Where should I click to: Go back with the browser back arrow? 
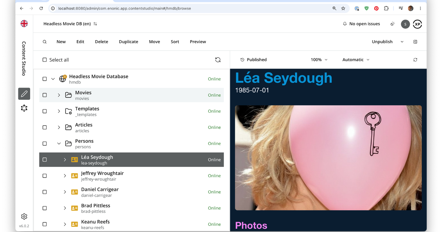[21, 8]
